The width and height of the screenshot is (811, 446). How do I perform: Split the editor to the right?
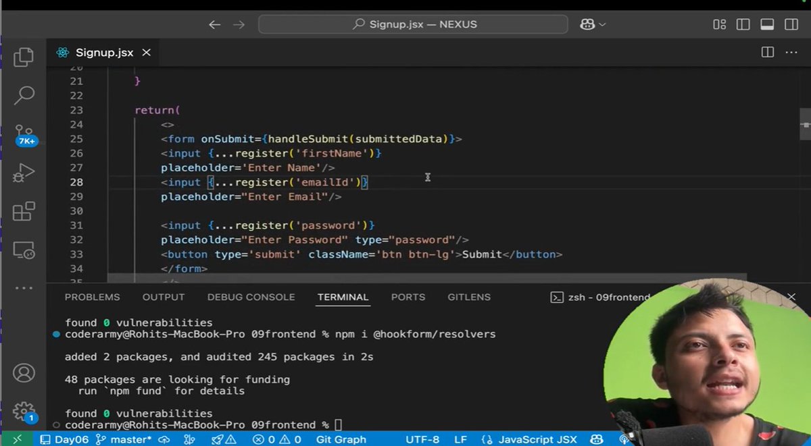(x=768, y=52)
